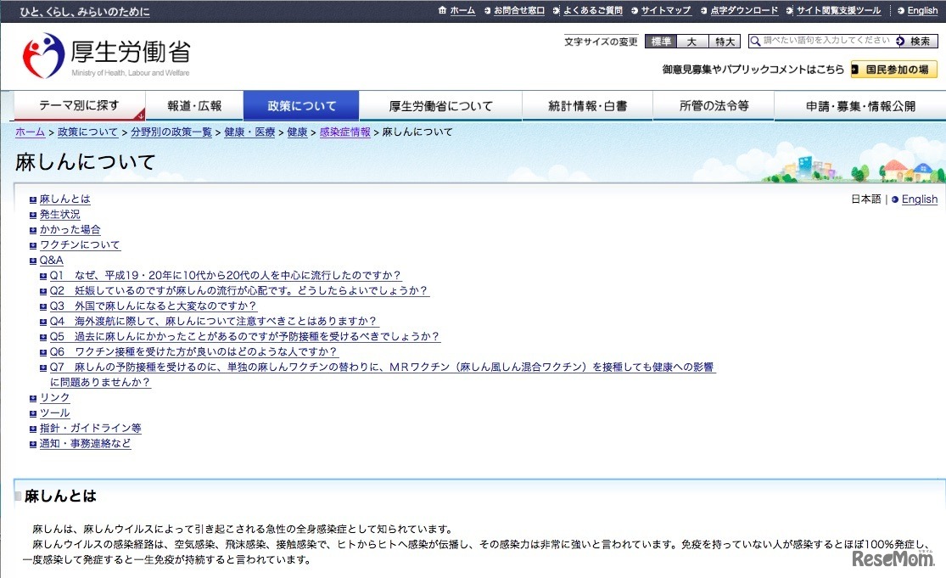Set text size to 標準
The width and height of the screenshot is (946, 578).
click(x=661, y=42)
